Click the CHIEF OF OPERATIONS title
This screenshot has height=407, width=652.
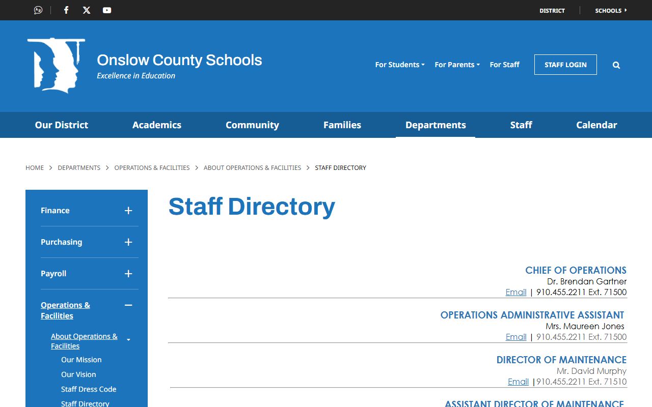[576, 270]
